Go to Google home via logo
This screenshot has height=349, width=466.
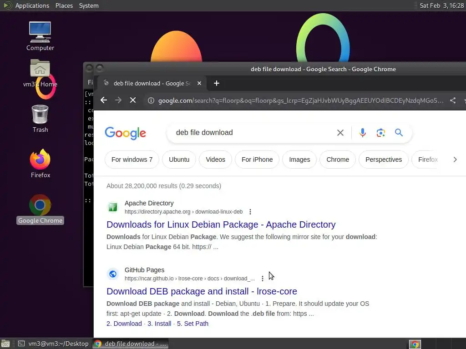[x=126, y=133]
